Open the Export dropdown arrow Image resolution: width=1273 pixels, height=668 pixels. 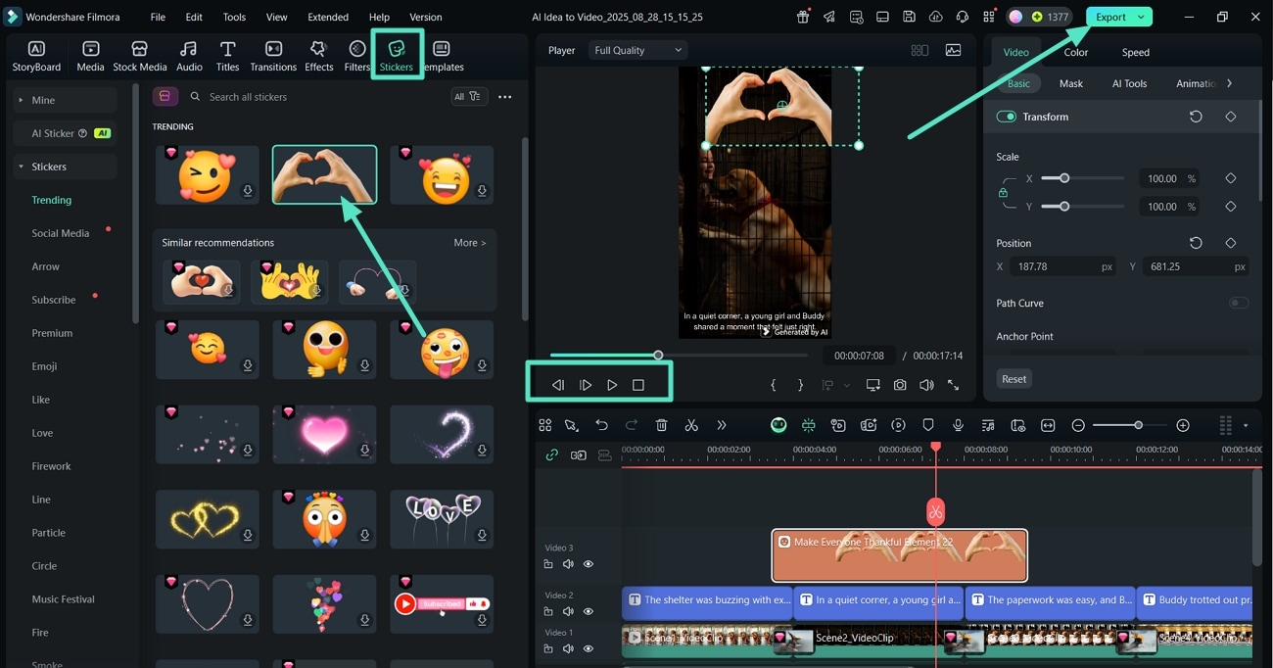point(1141,17)
